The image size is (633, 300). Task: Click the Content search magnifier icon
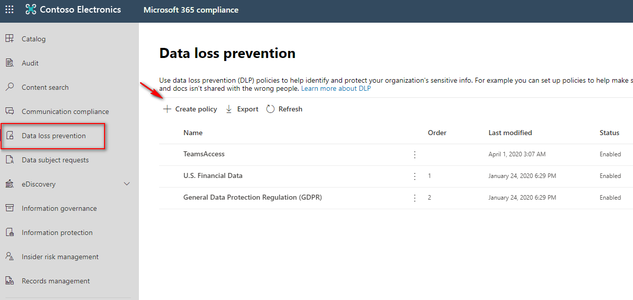click(x=10, y=87)
